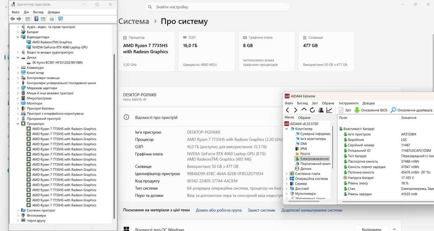Click AIDA64 up-level arrow icon
Viewport: 434px width, 231px height.
coord(304,110)
